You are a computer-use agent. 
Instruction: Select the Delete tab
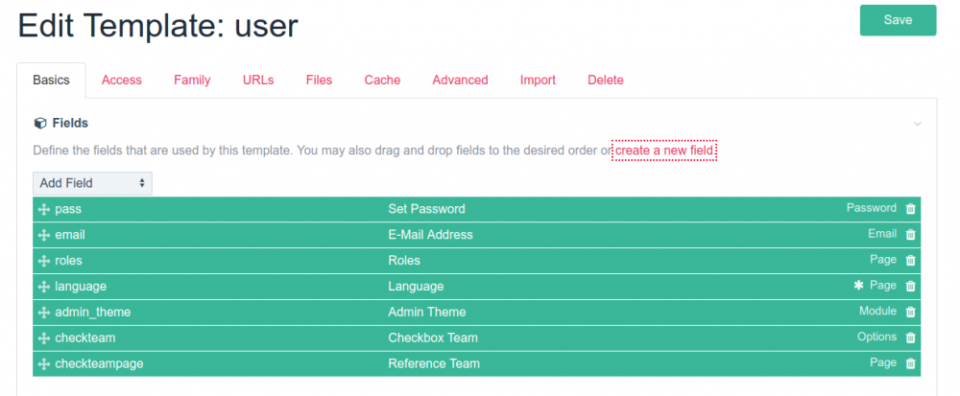pyautogui.click(x=605, y=81)
